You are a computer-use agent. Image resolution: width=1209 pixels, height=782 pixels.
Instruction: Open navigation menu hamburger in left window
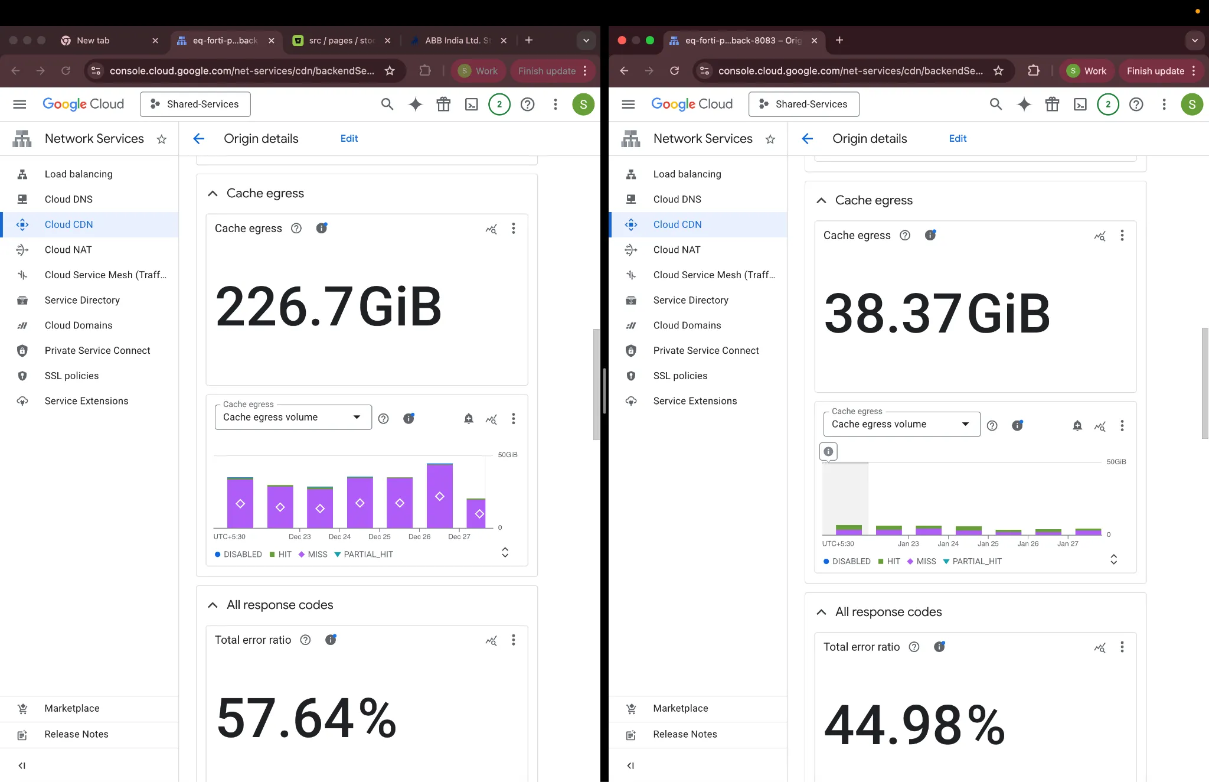pos(19,105)
